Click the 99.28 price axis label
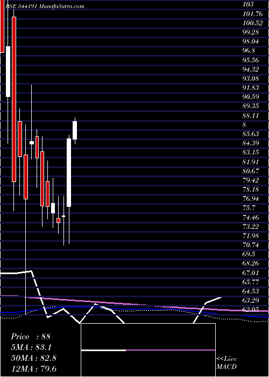Image resolution: width=269 pixels, height=377 pixels. point(251,32)
